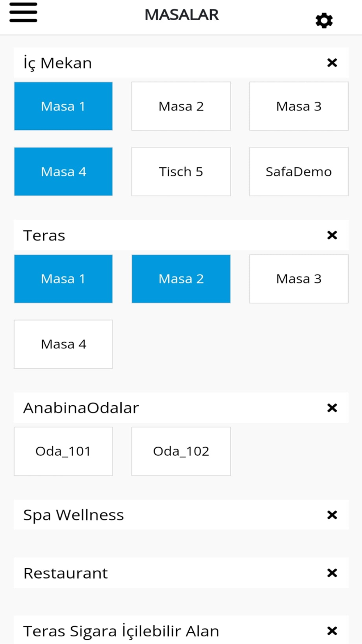The height and width of the screenshot is (644, 362).
Task: Open the SafaDemo table
Action: coord(299,171)
